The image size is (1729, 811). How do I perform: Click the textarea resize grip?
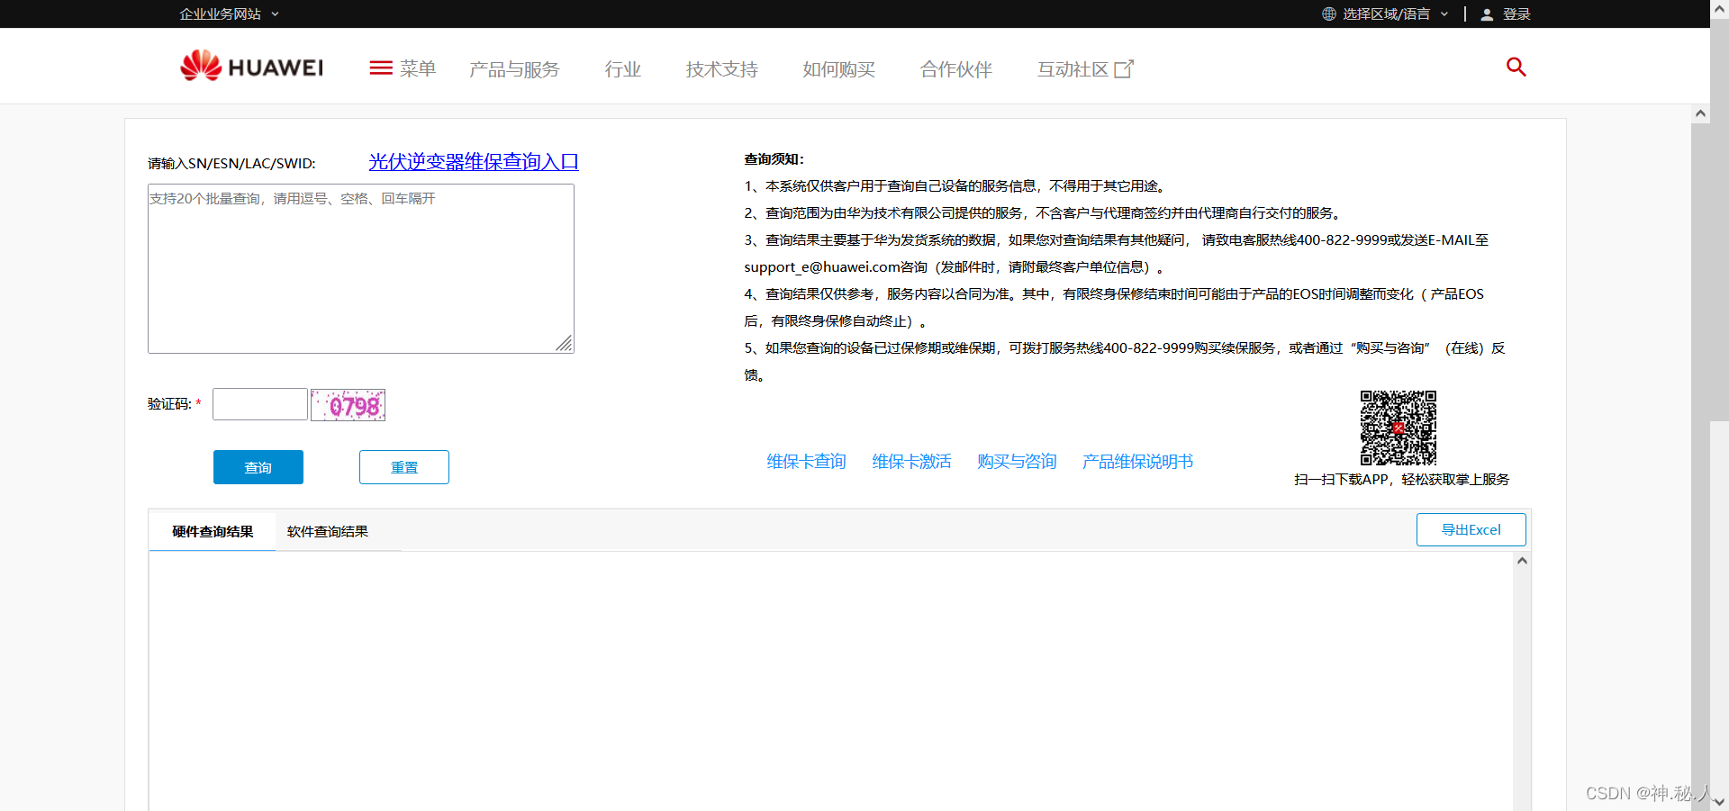click(565, 344)
